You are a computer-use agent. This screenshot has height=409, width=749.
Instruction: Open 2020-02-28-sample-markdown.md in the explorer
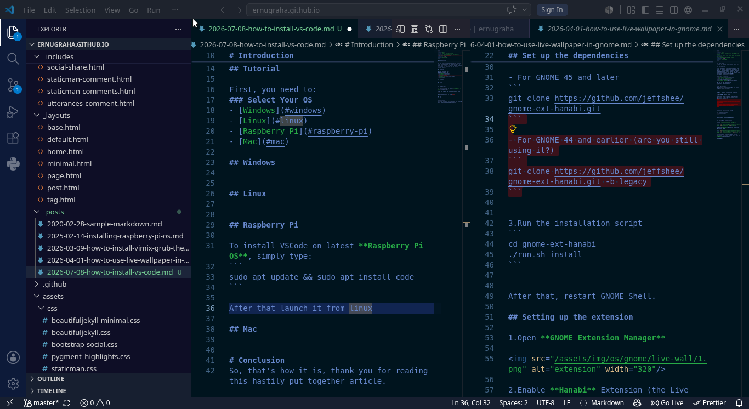pyautogui.click(x=109, y=224)
